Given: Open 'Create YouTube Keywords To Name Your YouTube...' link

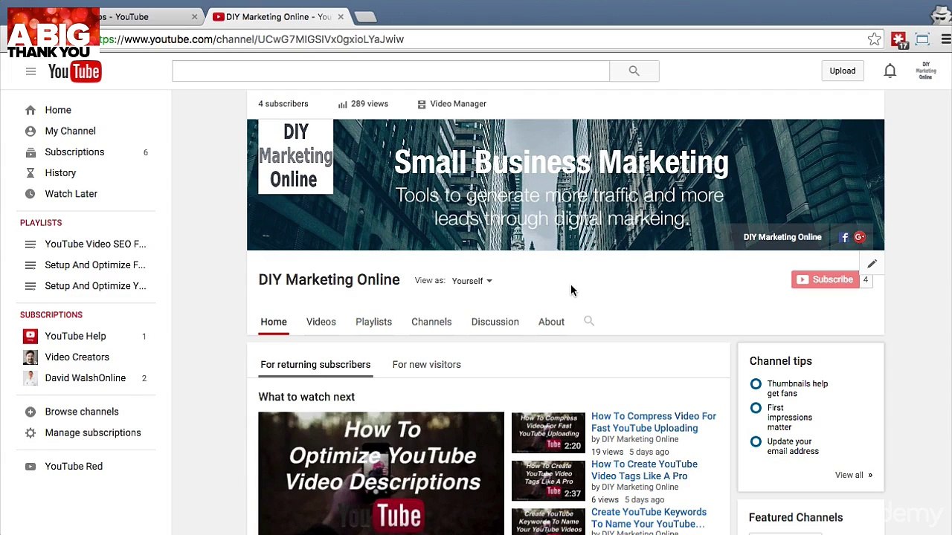Looking at the screenshot, I should click(x=649, y=518).
